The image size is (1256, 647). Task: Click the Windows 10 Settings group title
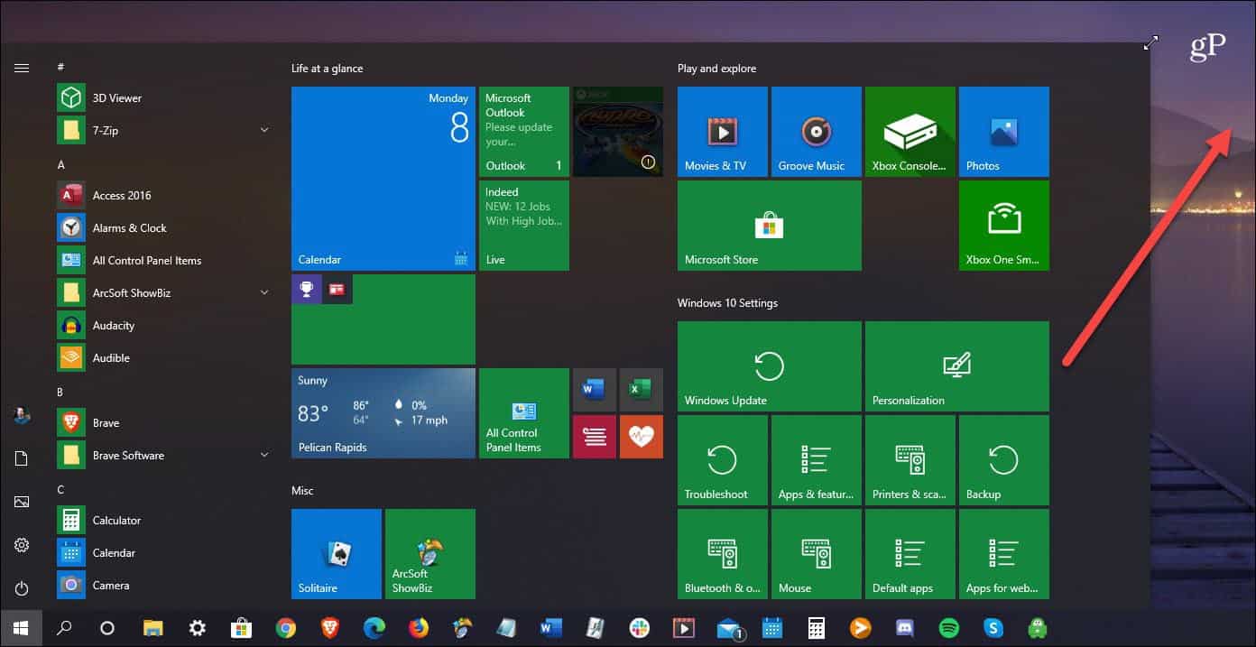(x=727, y=303)
